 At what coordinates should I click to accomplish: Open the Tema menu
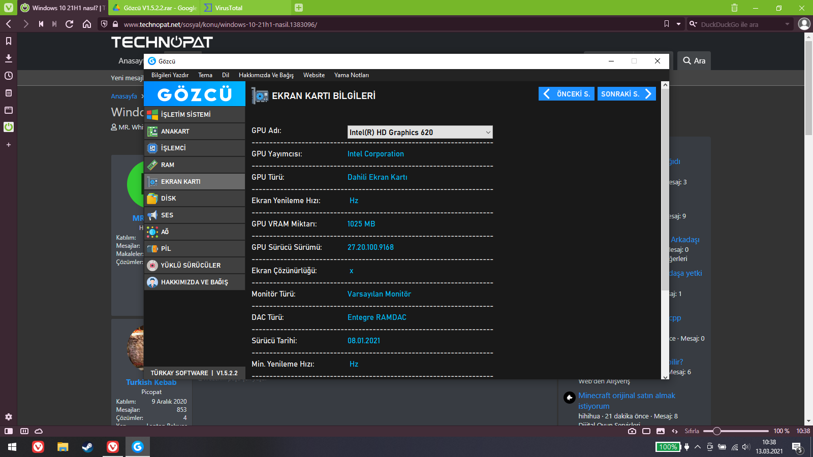tap(205, 75)
